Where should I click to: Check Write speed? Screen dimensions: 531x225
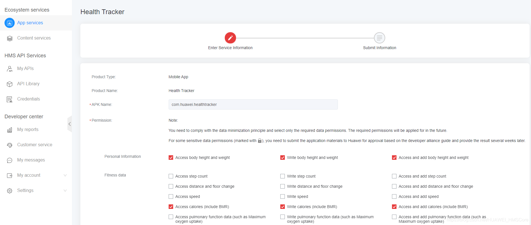(x=283, y=196)
